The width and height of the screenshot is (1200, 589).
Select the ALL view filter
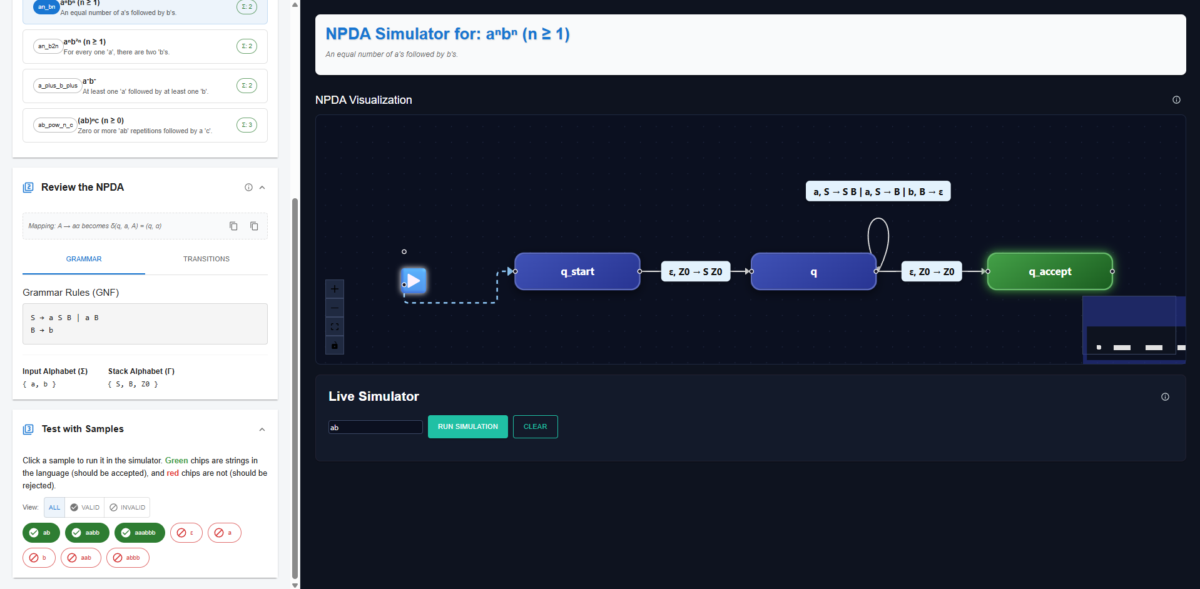54,507
